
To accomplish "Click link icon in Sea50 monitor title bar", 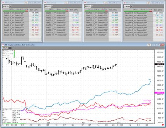I will 71,2.
